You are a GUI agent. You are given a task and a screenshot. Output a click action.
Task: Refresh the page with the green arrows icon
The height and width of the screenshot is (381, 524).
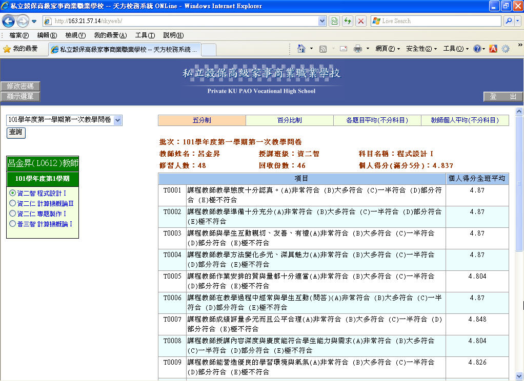[x=348, y=21]
